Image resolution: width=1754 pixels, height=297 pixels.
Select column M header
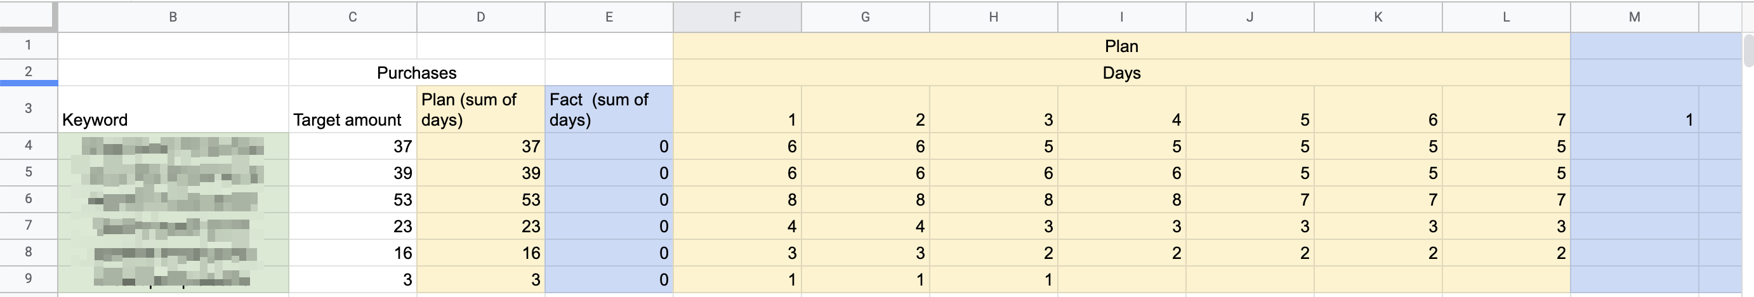pyautogui.click(x=1633, y=17)
